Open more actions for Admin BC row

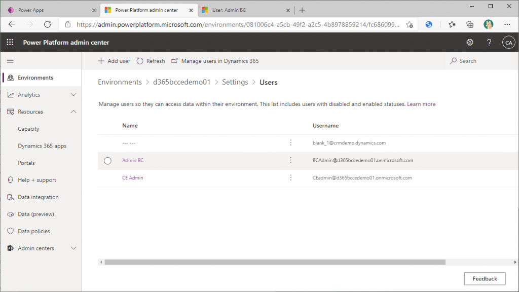(290, 160)
